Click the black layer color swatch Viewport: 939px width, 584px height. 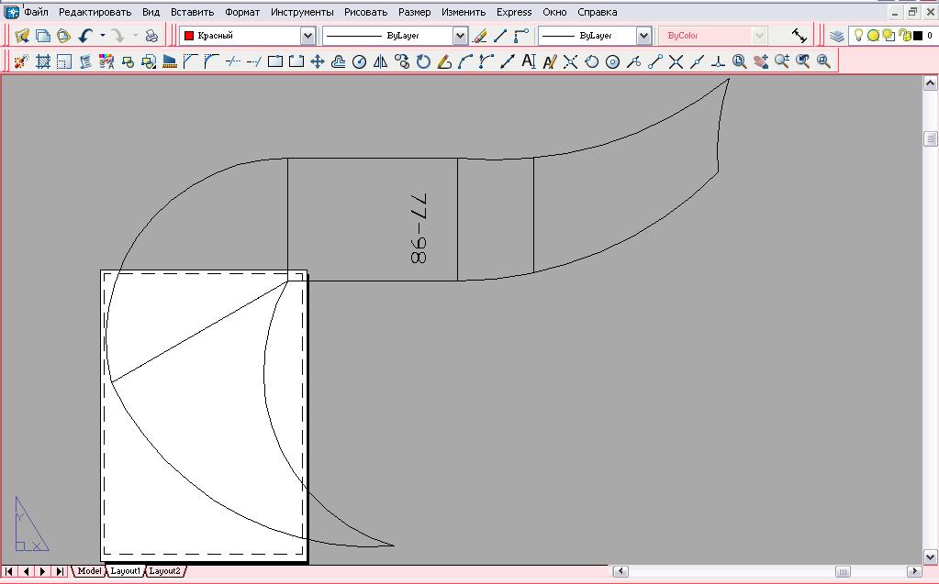tap(917, 36)
